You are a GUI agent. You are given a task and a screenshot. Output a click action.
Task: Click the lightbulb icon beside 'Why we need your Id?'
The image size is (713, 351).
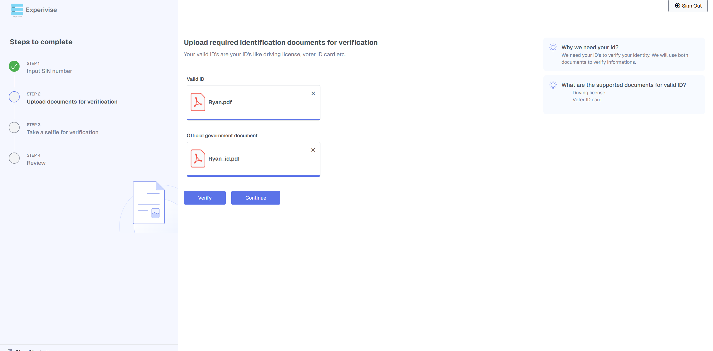pyautogui.click(x=553, y=47)
